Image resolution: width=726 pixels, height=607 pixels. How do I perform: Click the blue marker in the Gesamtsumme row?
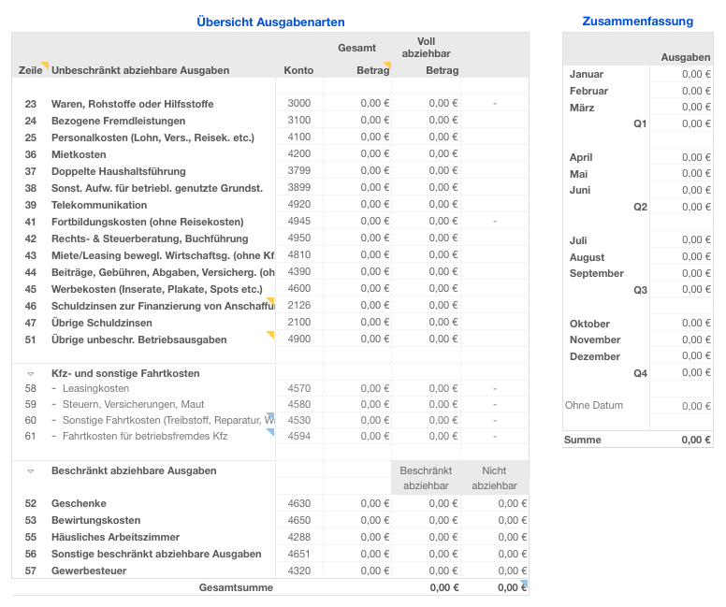click(524, 584)
